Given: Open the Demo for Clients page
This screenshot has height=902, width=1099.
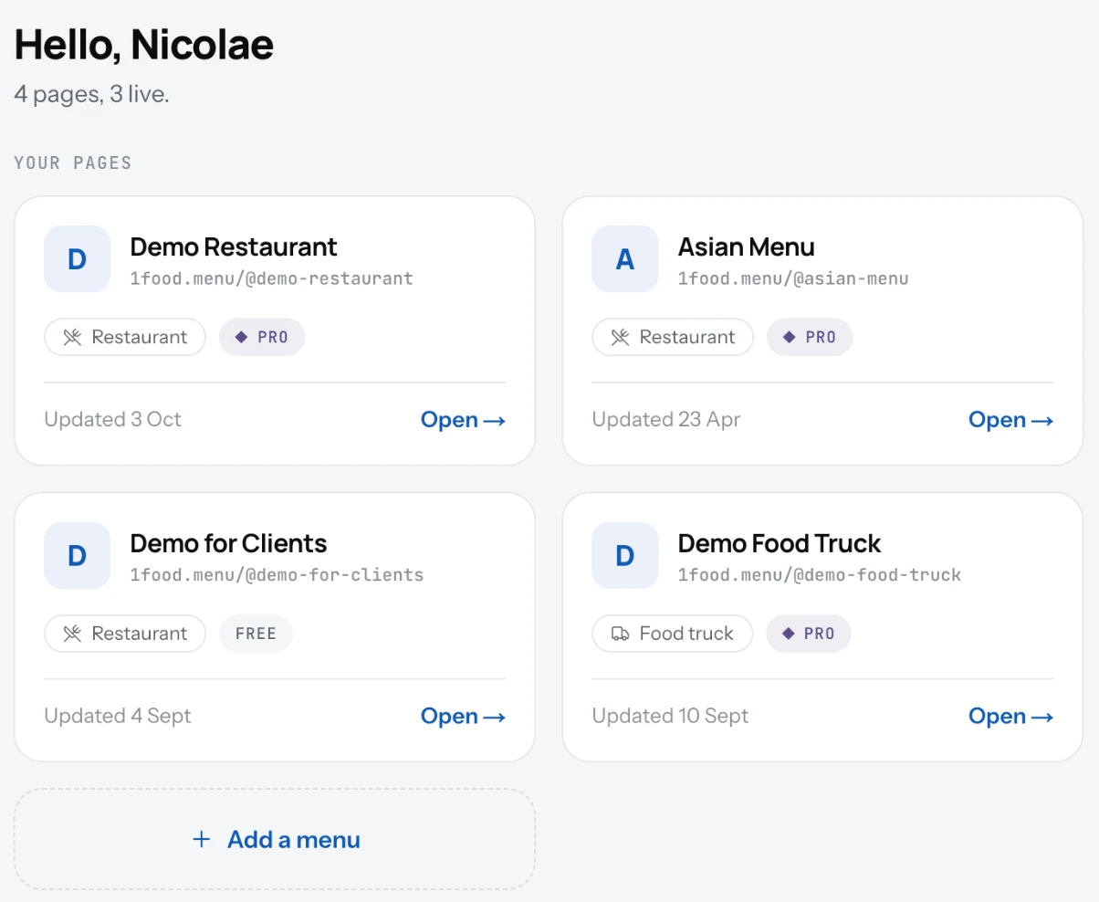Looking at the screenshot, I should (463, 717).
